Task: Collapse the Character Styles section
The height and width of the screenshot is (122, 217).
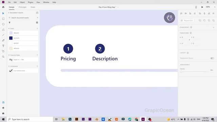Action: click(9, 55)
